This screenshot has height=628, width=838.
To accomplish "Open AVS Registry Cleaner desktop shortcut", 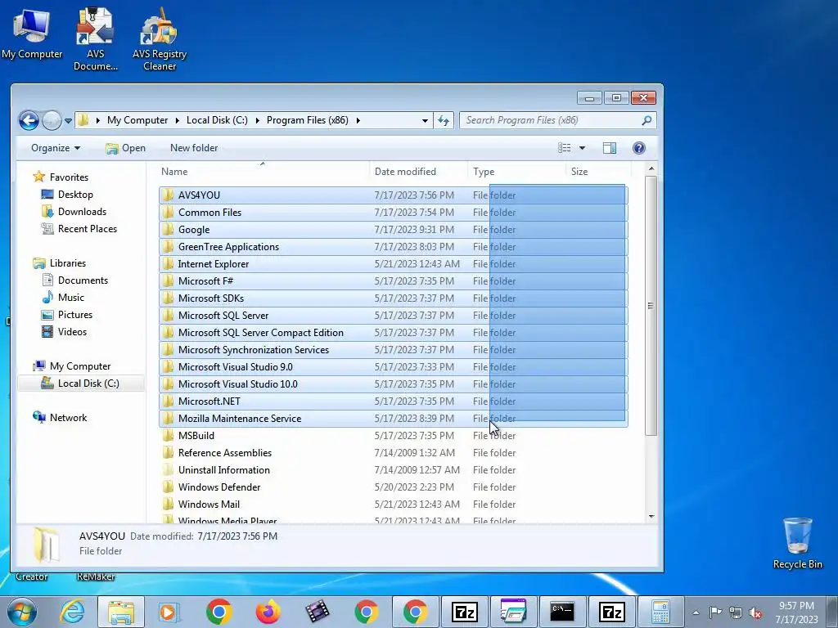I will pos(160,38).
